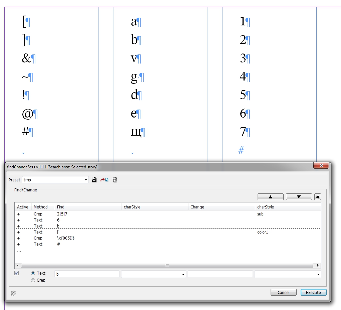341x310 pixels.
Task: Open the Preset dropdown showing tmp
Action: (55, 180)
